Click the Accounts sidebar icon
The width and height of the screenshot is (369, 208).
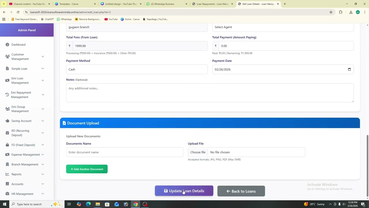point(7,184)
